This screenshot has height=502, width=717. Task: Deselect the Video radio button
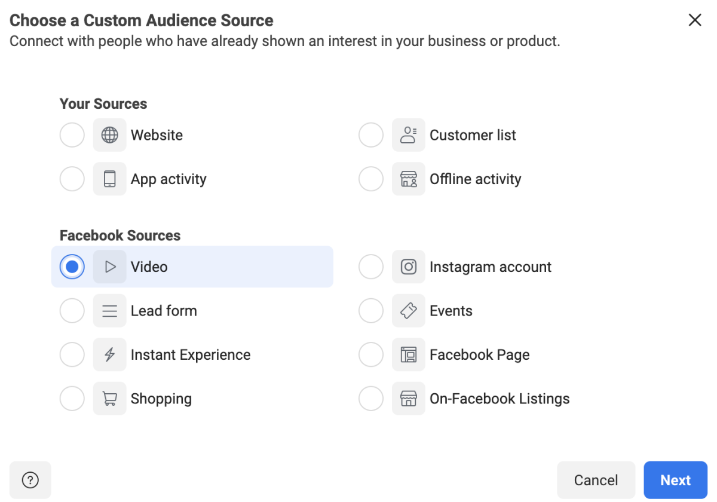coord(72,267)
